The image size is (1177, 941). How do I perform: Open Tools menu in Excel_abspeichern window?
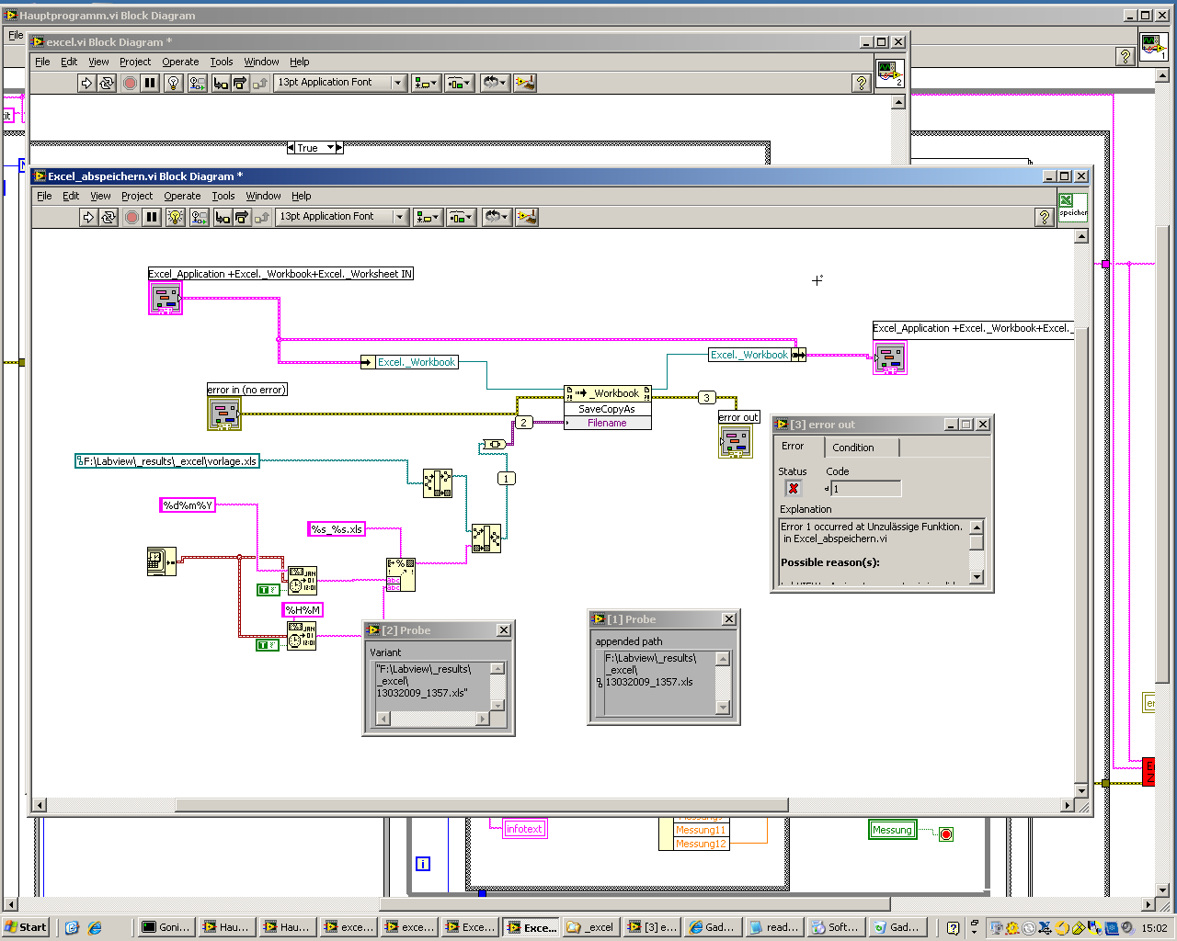(223, 196)
